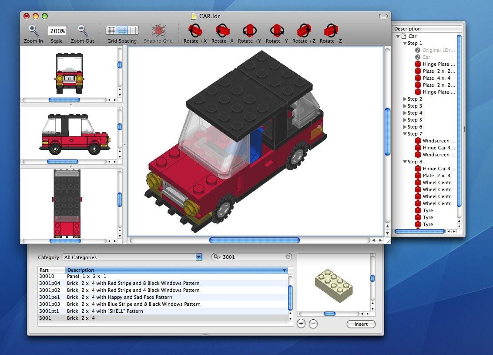Click the Insert button
The height and width of the screenshot is (355, 493).
(361, 324)
